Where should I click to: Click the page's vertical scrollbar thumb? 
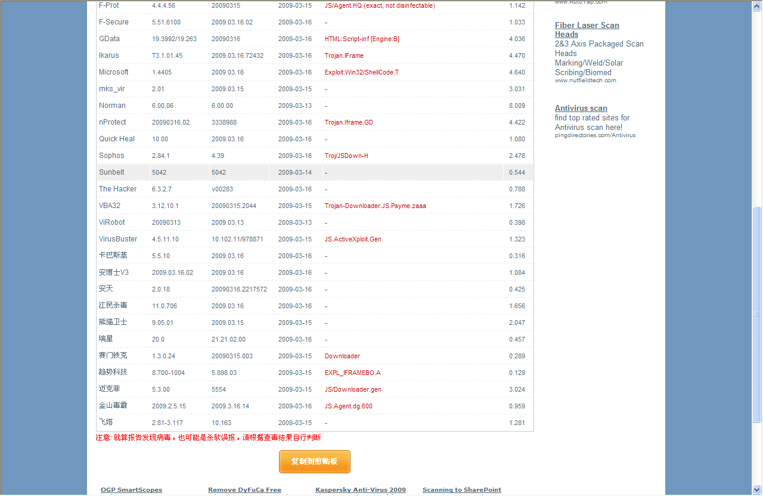point(757,314)
